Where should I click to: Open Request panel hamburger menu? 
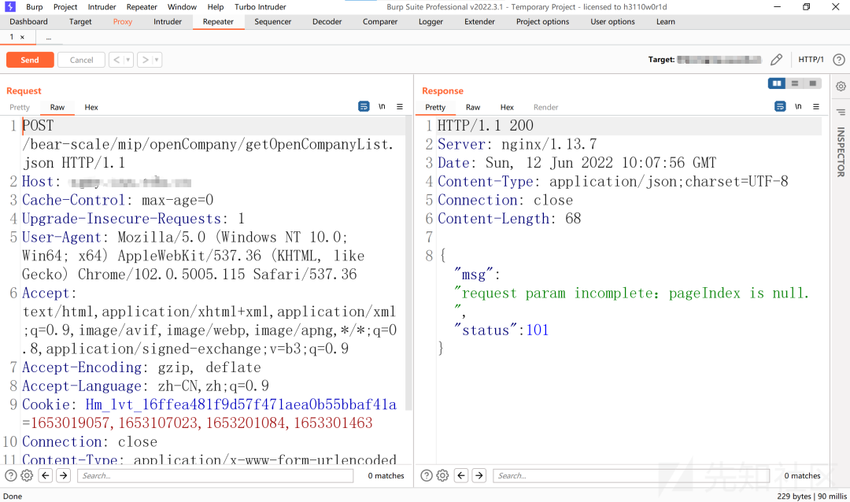(400, 107)
